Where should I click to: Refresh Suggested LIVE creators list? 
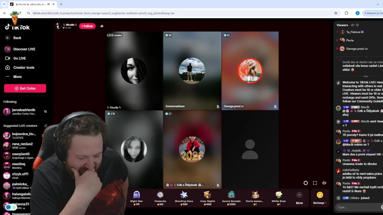pos(46,126)
